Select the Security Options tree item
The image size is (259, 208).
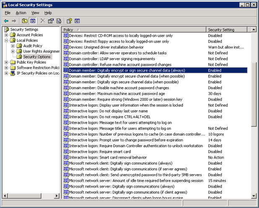click(37, 57)
